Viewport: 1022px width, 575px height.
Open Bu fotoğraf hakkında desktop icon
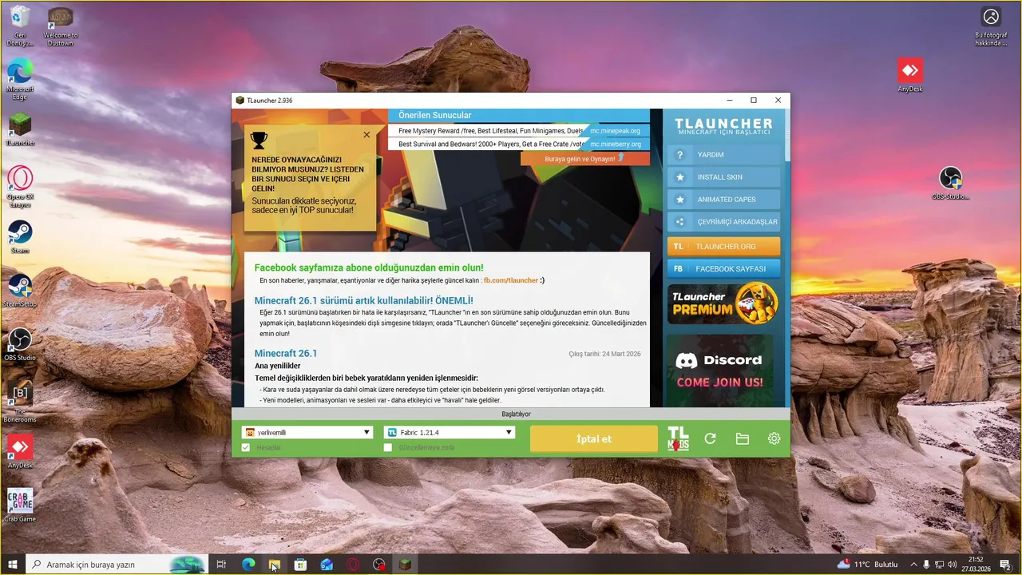(991, 26)
